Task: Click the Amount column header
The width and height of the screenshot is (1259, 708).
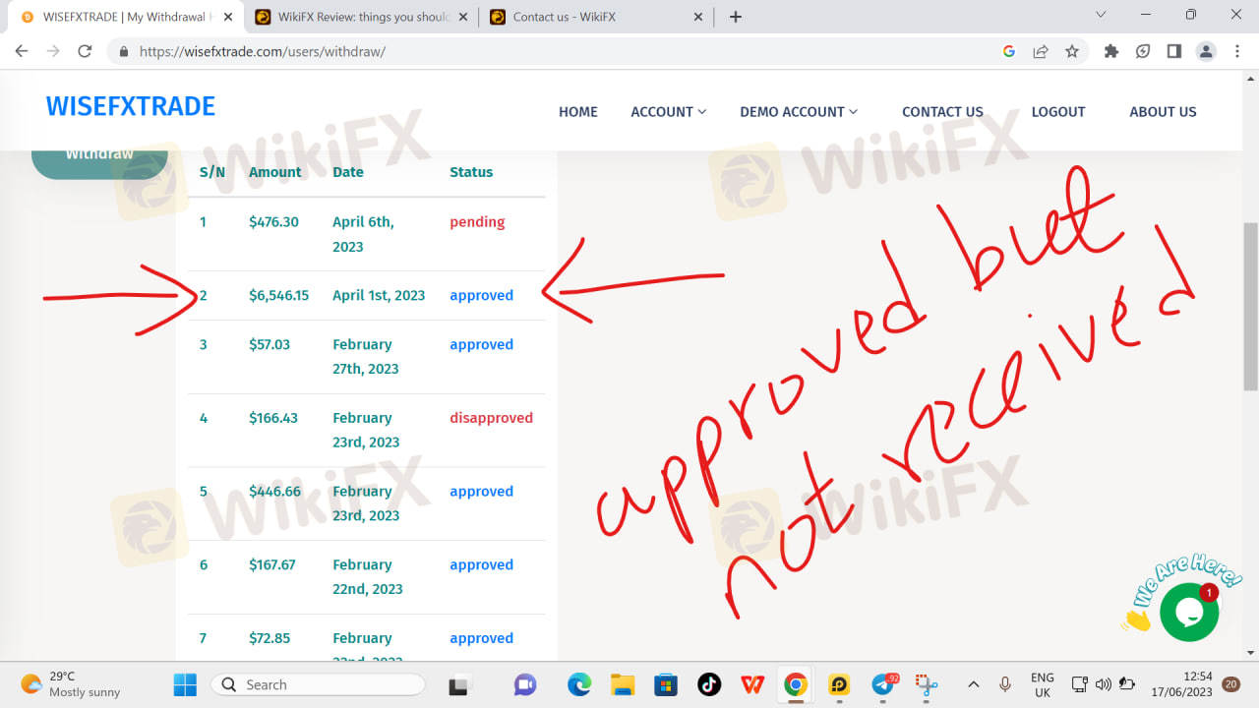Action: [274, 172]
